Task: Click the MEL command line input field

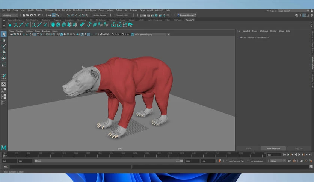Action: 70,167
